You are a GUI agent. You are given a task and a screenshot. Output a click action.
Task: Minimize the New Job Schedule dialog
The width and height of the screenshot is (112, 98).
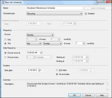point(99,2)
